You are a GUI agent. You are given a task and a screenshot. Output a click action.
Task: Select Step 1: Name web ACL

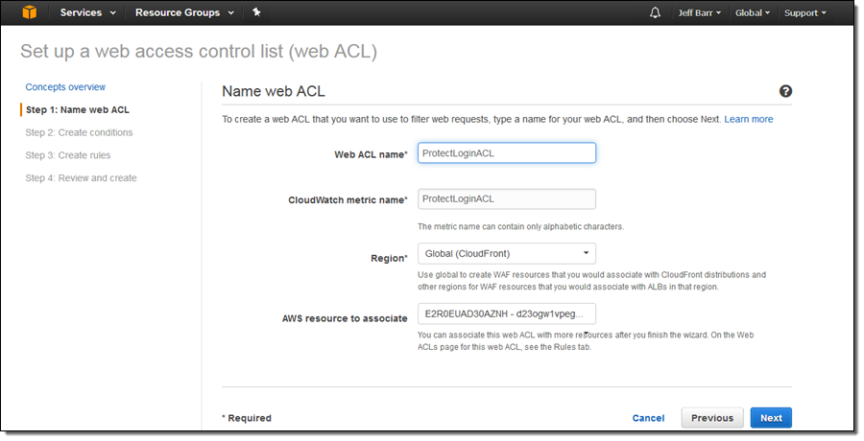point(77,109)
